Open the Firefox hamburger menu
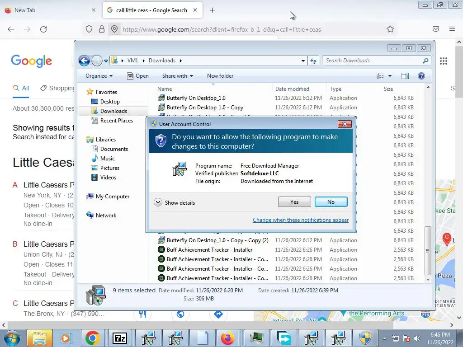The height and width of the screenshot is (347, 463). [x=452, y=29]
